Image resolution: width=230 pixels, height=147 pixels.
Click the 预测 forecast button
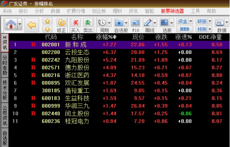[202, 29]
